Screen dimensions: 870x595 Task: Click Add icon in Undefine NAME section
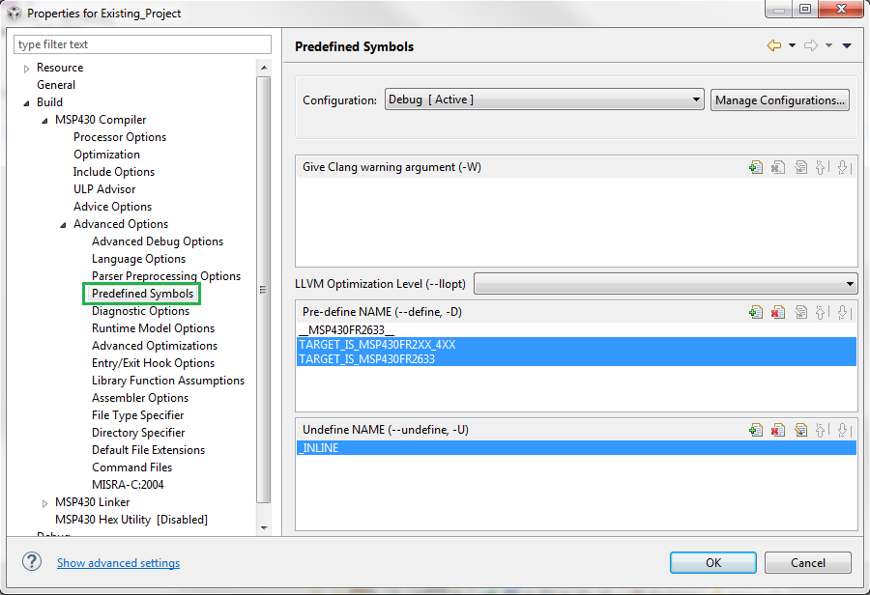click(756, 430)
